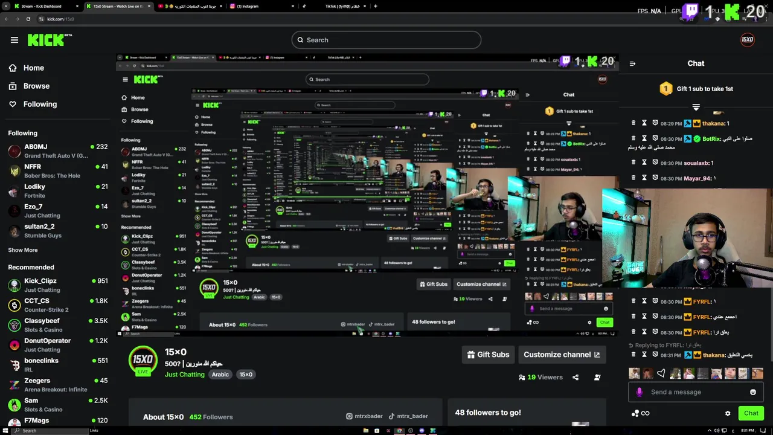This screenshot has width=773, height=435.
Task: Open DonutOperator recommended channel
Action: [x=57, y=345]
